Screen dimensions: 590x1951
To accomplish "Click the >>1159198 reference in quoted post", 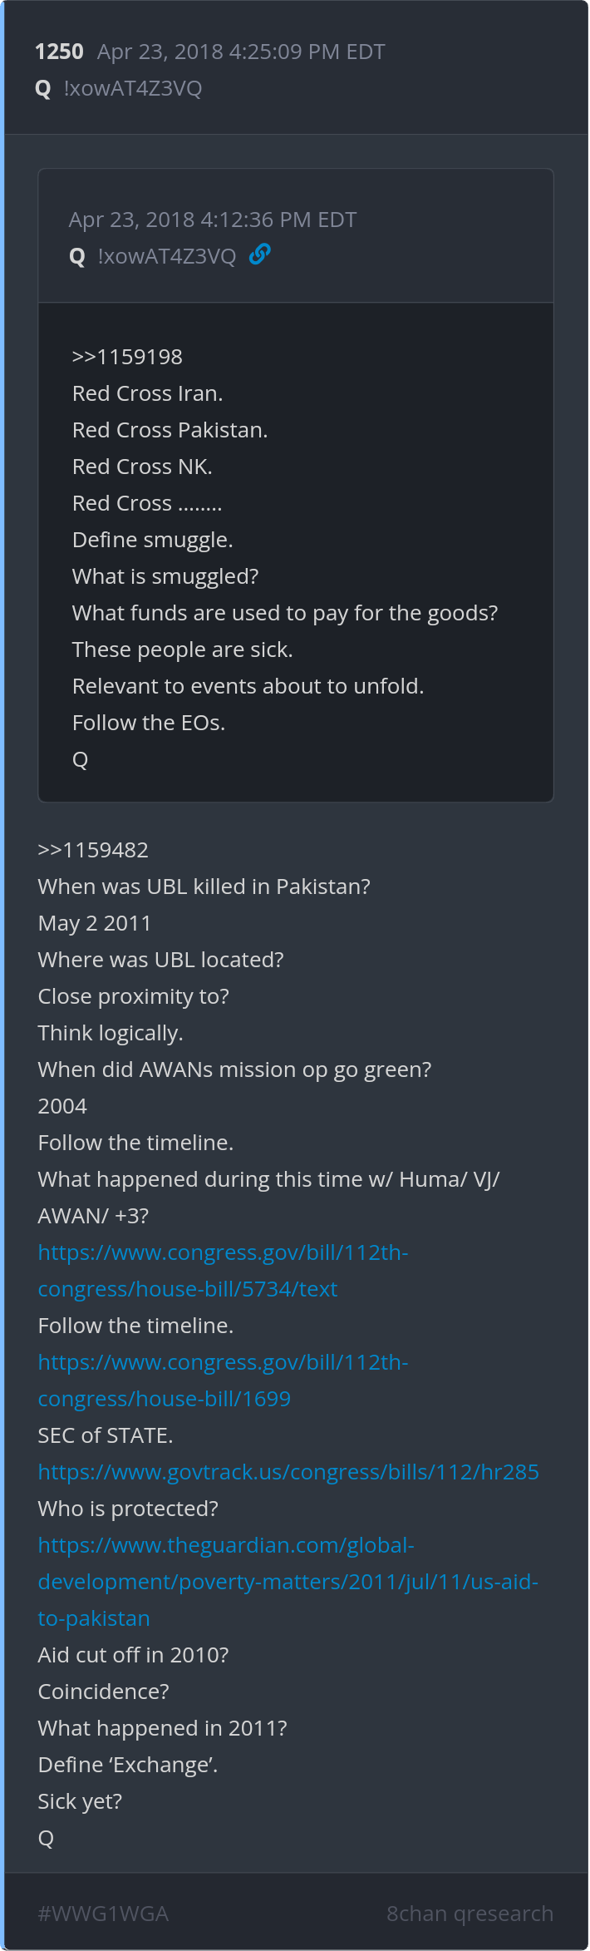I will point(127,357).
